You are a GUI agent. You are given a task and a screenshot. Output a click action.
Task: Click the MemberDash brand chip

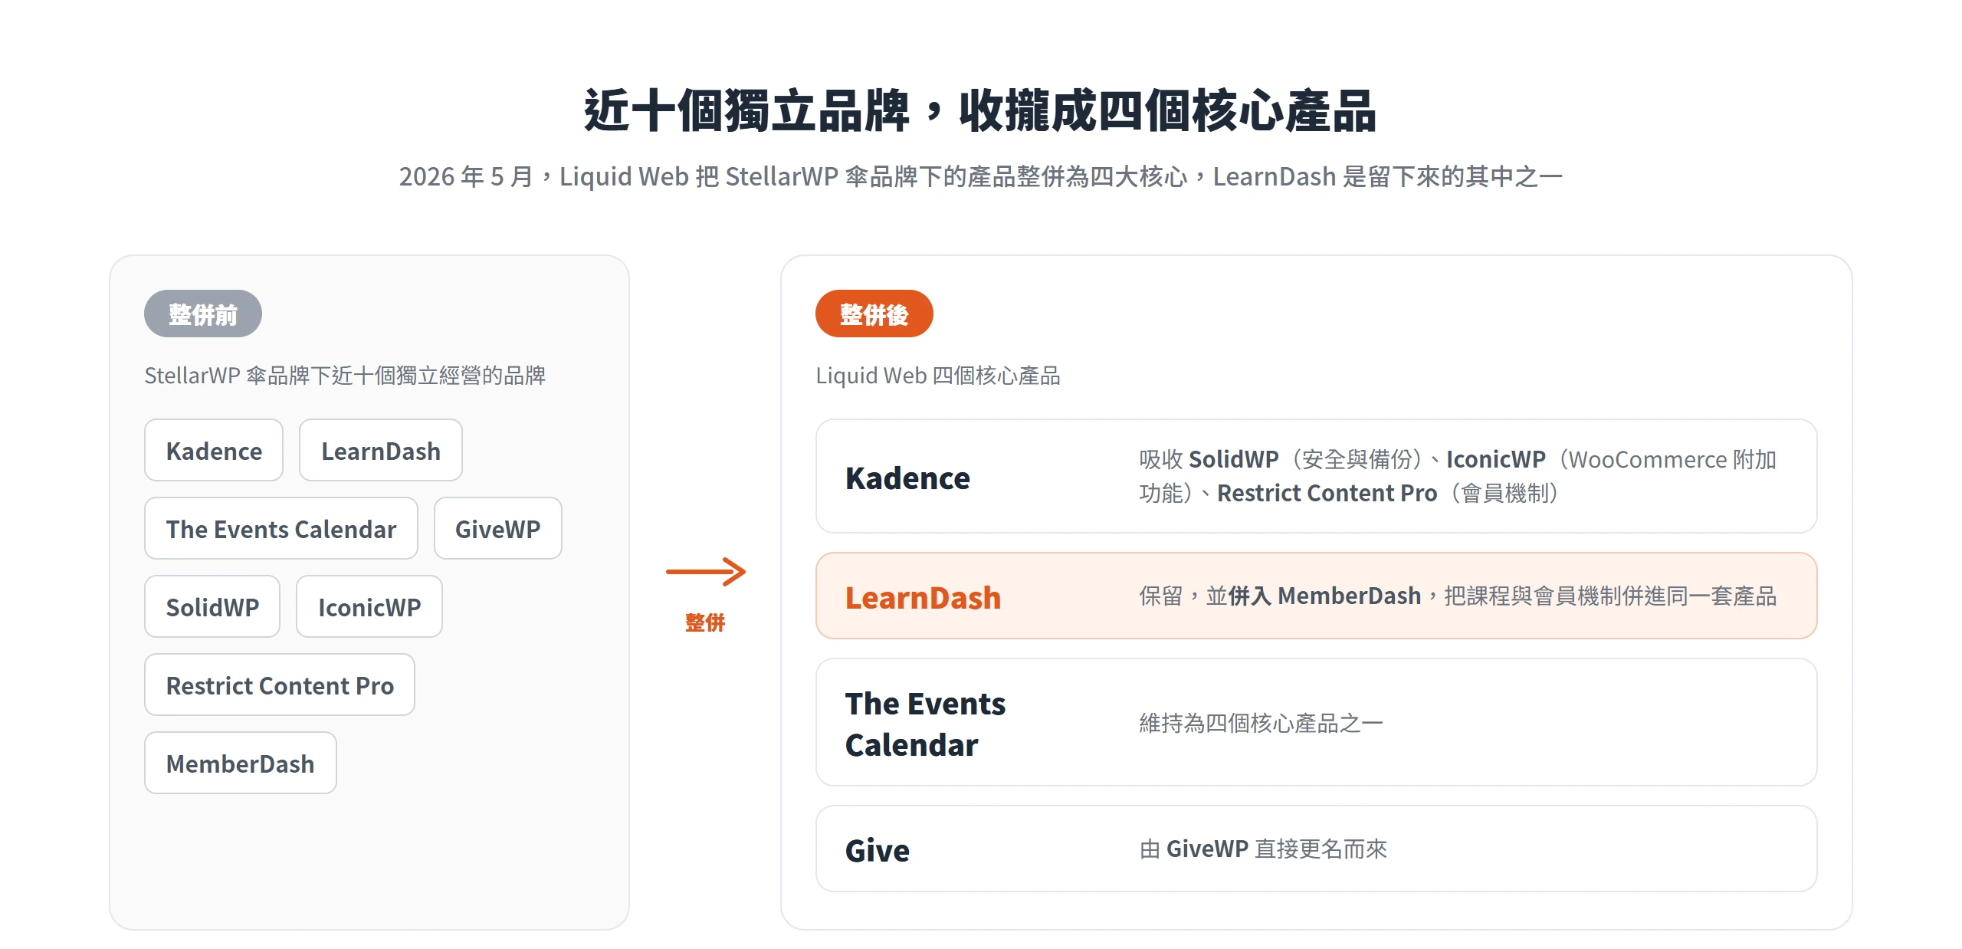coord(241,763)
